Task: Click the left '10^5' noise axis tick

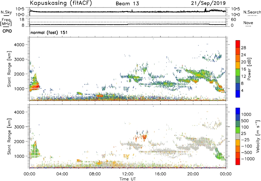Action: coord(20,9)
